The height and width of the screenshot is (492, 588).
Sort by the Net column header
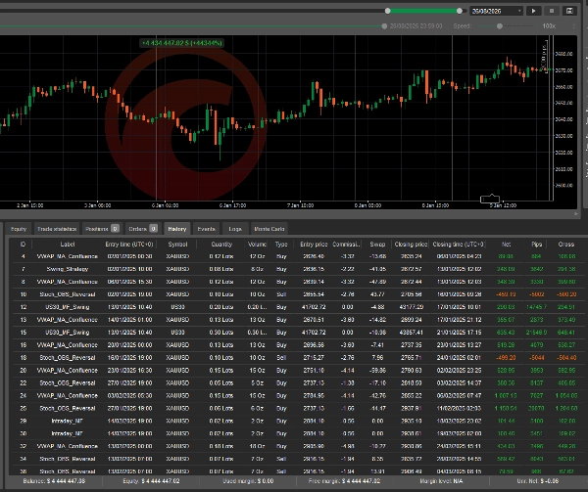(x=506, y=244)
